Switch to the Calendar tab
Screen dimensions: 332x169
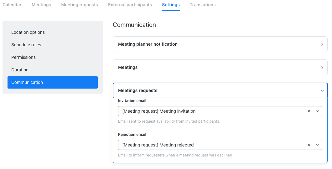pyautogui.click(x=12, y=5)
